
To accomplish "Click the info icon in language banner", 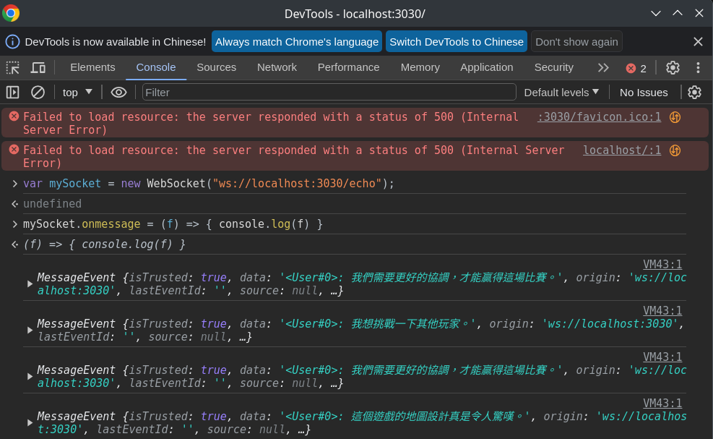I will tap(12, 42).
